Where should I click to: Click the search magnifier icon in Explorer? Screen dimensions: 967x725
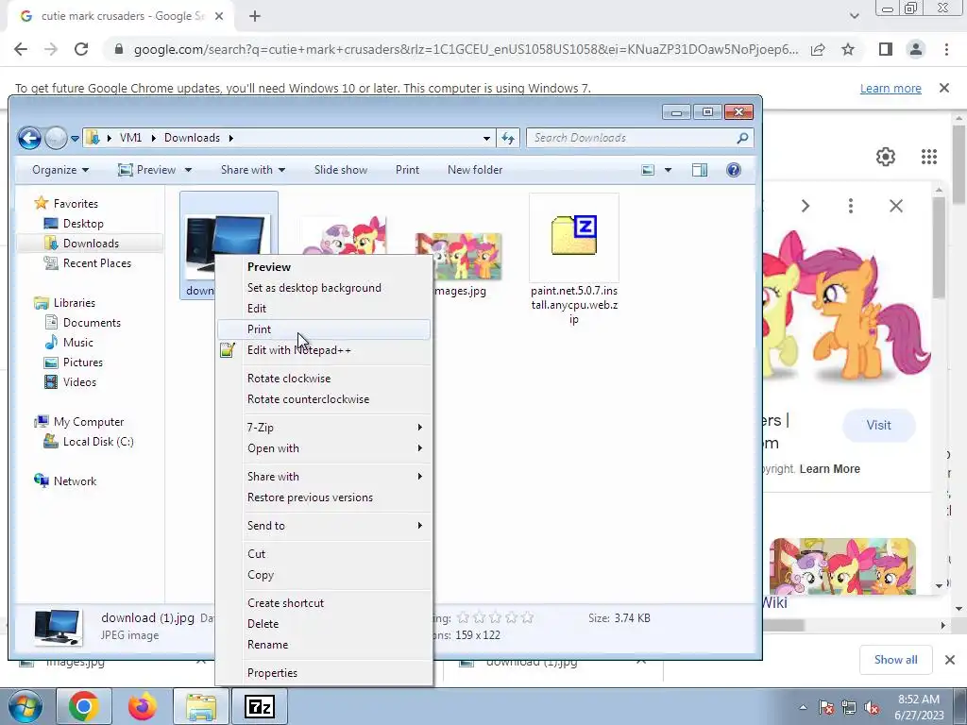[742, 138]
